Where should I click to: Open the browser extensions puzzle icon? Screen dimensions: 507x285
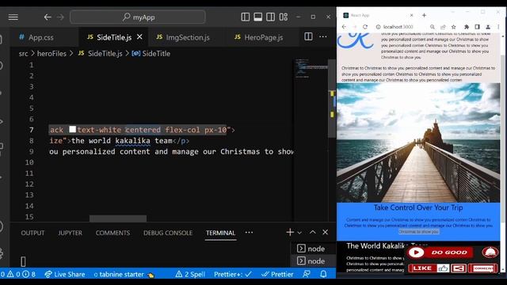point(467,27)
